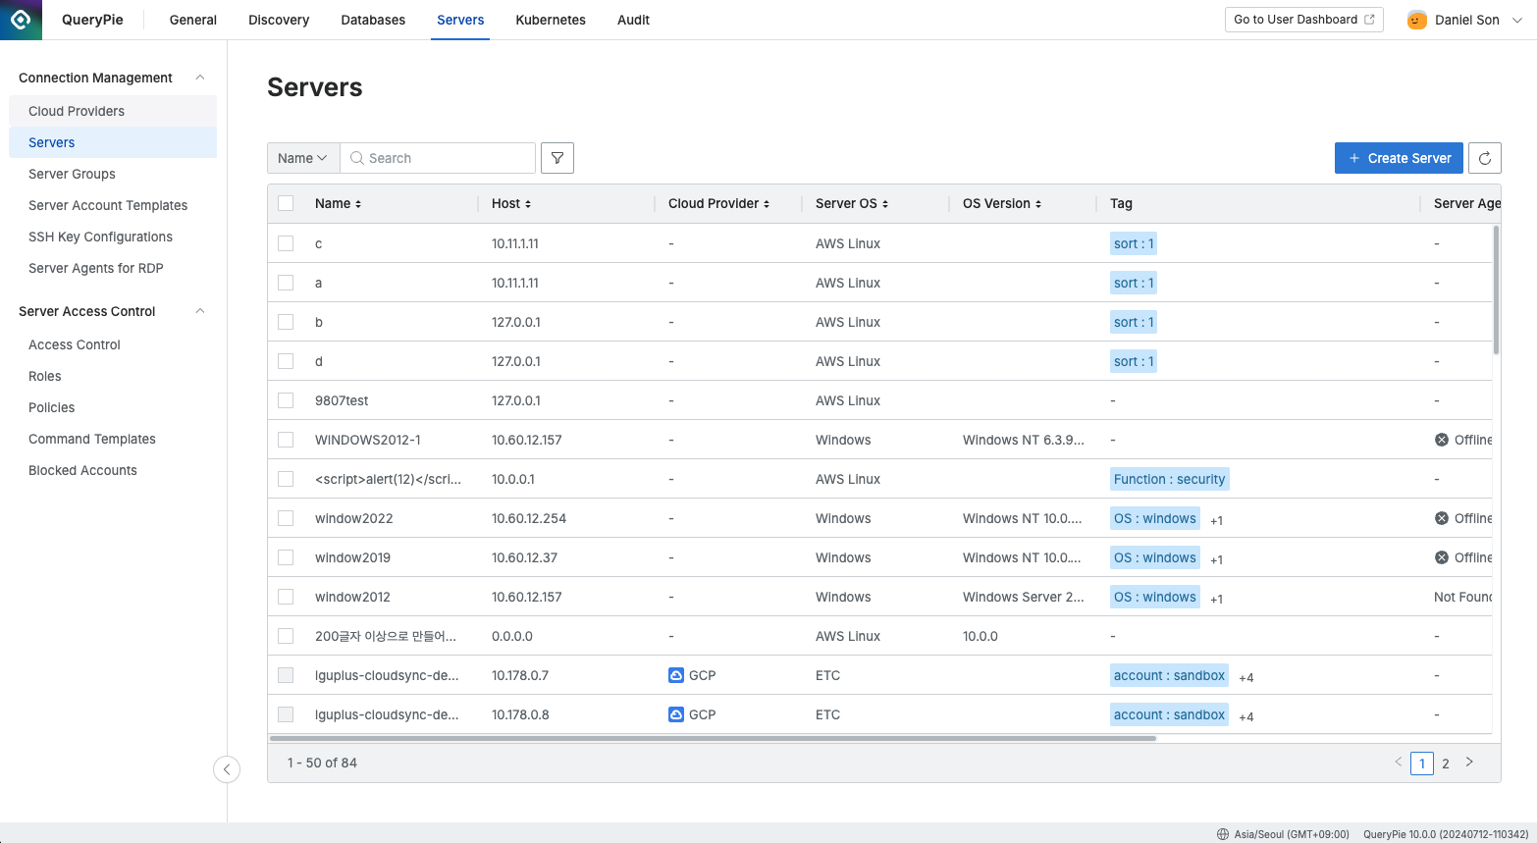Open Server Agents for RDP page
This screenshot has width=1537, height=843.
tap(113, 268)
